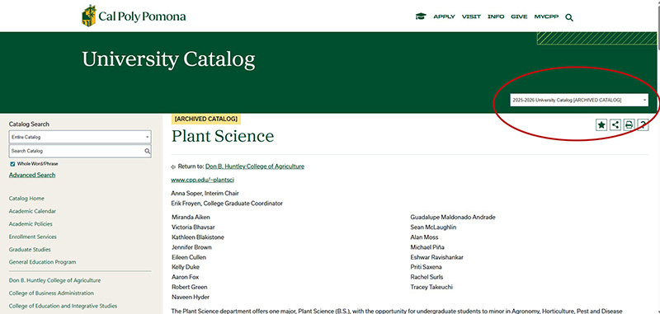Screen dimensions: 660x314
Task: Click the name Sean McLaughlin
Action: [433, 227]
